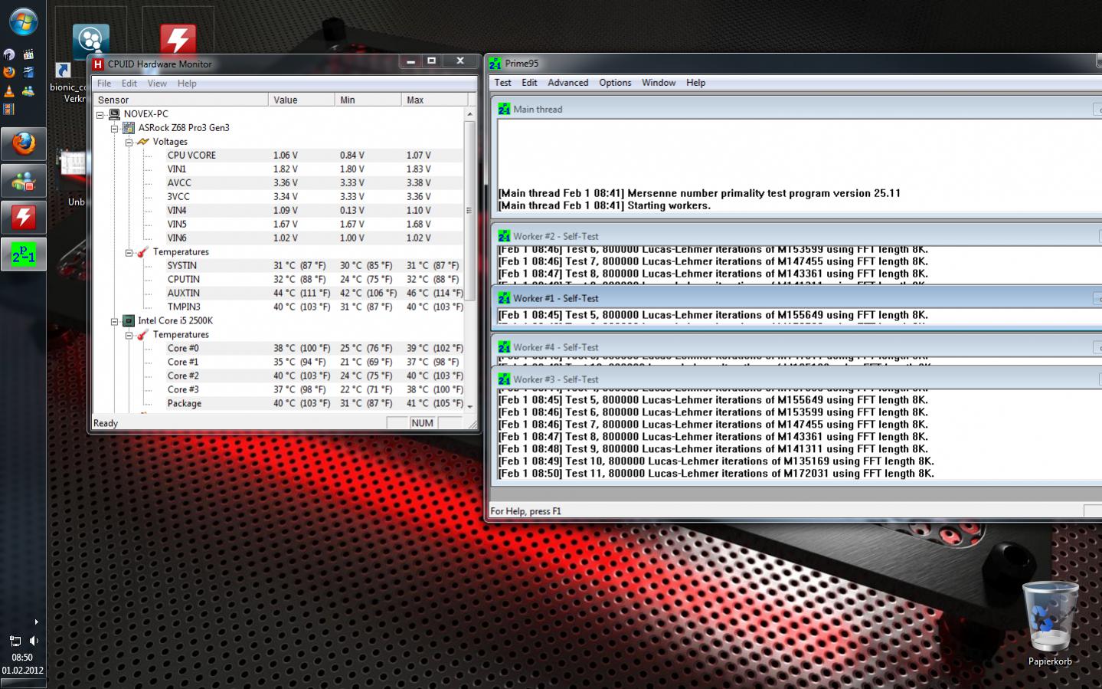Screen dimensions: 1102x689
Task: Click the Worker #2 Self-Test window icon
Action: point(504,236)
